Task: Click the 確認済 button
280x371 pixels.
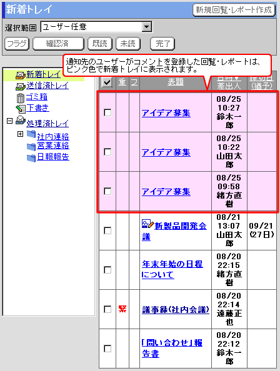Action: pyautogui.click(x=58, y=44)
